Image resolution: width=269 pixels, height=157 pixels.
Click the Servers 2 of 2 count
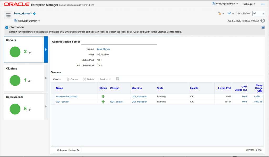click(254, 150)
